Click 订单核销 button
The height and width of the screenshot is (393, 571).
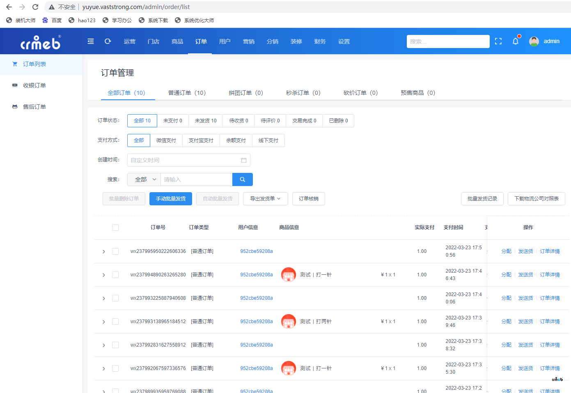[x=309, y=199]
